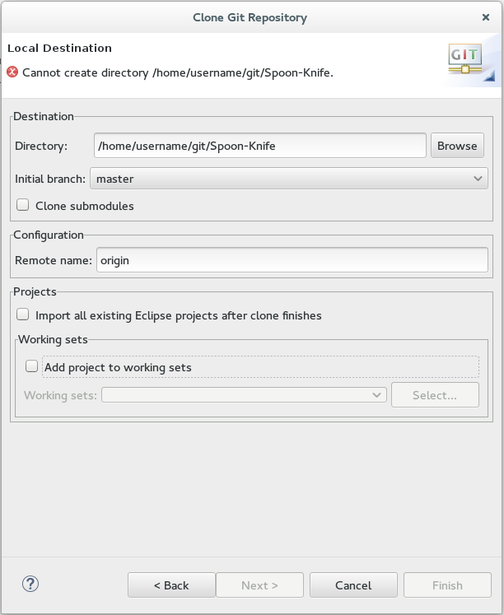Click the 'Local Destination' heading
Image resolution: width=504 pixels, height=615 pixels.
(x=59, y=49)
